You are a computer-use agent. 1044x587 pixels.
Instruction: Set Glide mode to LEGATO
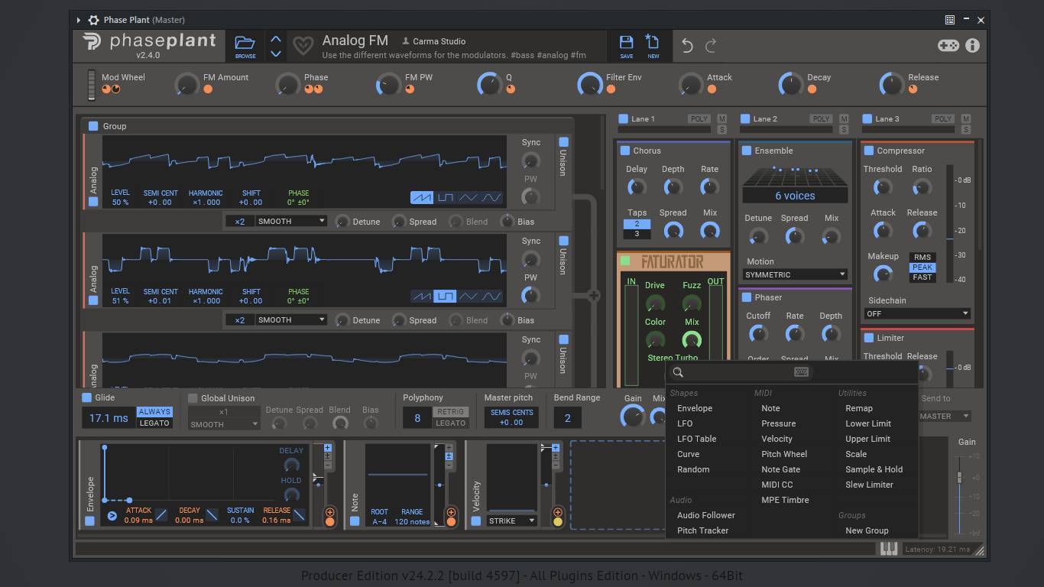154,423
